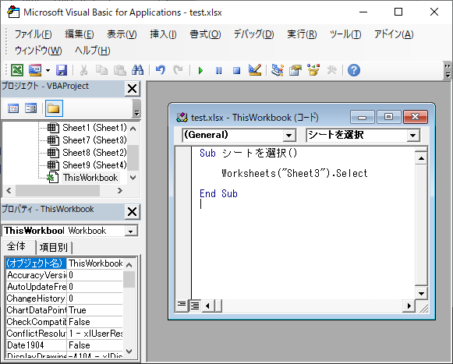This screenshot has width=453, height=364.
Task: Toggle Folders view in Project pane
Action: [x=54, y=108]
